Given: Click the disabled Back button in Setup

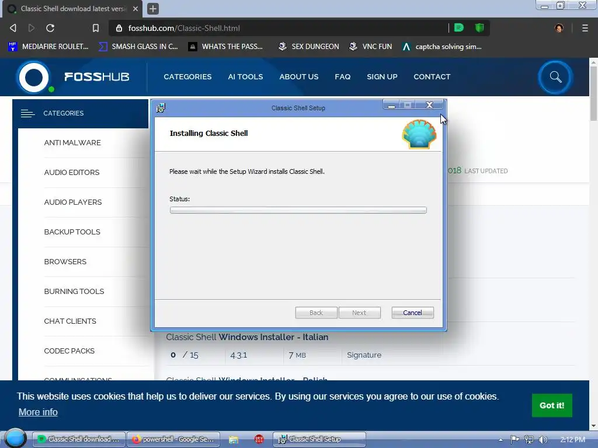Looking at the screenshot, I should pos(316,313).
